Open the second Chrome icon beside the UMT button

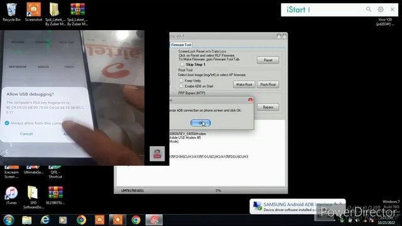pyautogui.click(x=136, y=220)
